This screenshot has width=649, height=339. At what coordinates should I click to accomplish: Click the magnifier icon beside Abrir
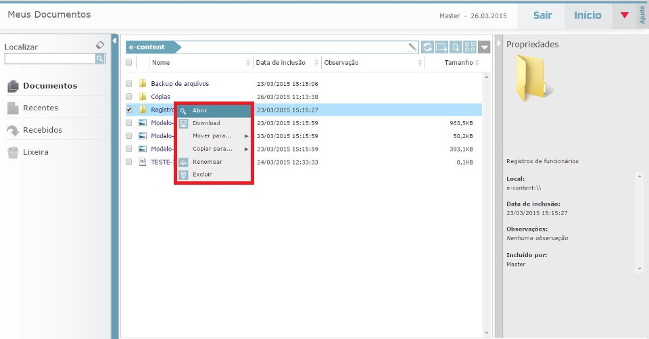click(x=183, y=111)
